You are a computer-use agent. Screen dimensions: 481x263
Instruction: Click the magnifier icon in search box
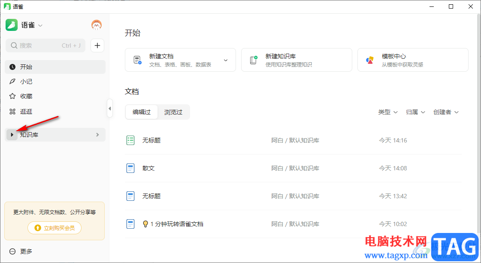point(14,45)
